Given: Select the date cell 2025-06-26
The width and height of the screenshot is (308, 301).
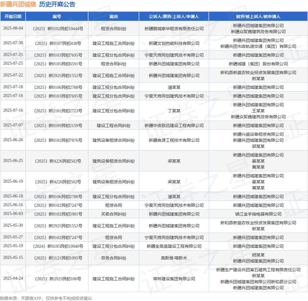Looking at the screenshot, I should point(13,140).
